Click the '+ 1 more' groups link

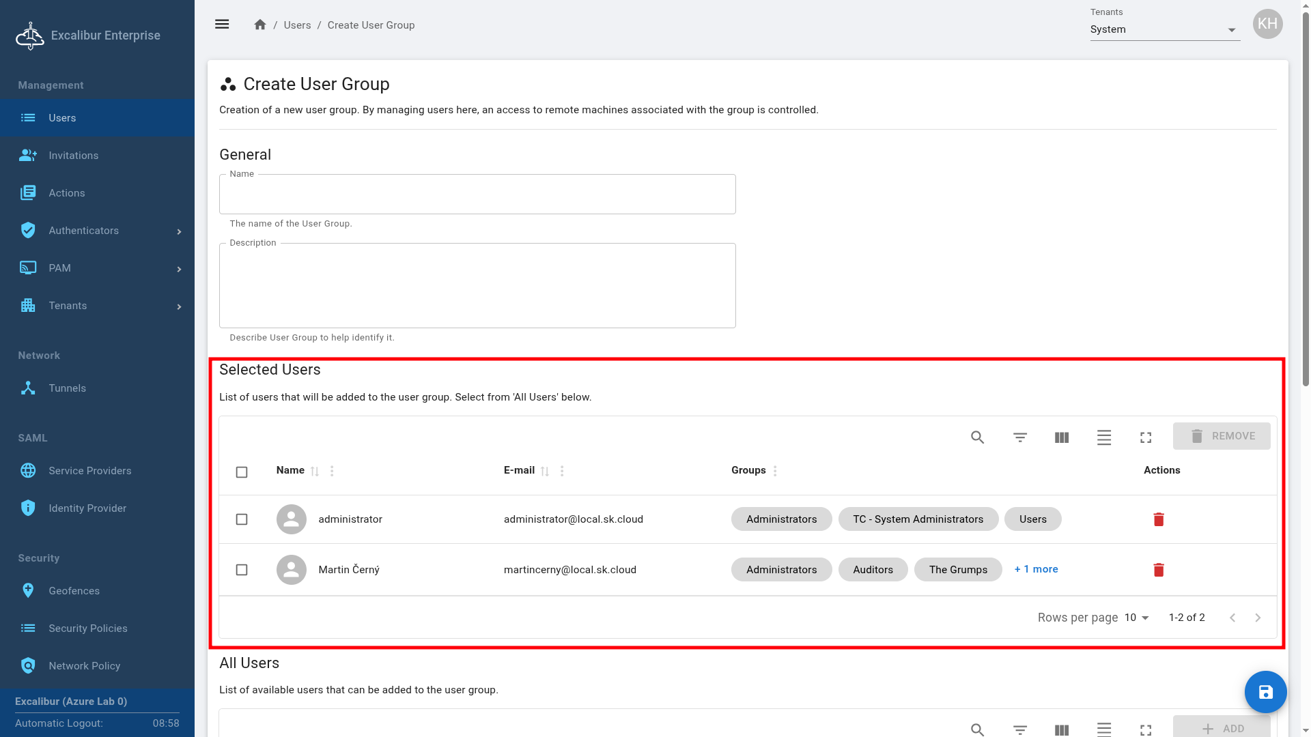(x=1036, y=569)
